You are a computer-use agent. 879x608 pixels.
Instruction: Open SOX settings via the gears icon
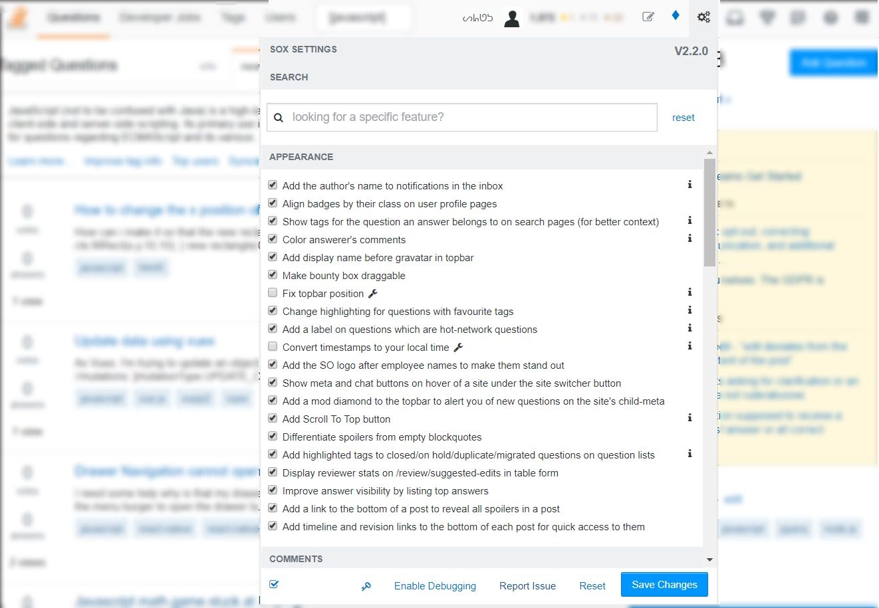click(704, 17)
